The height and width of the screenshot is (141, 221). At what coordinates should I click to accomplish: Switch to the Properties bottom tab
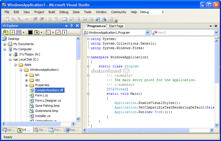click(56, 130)
